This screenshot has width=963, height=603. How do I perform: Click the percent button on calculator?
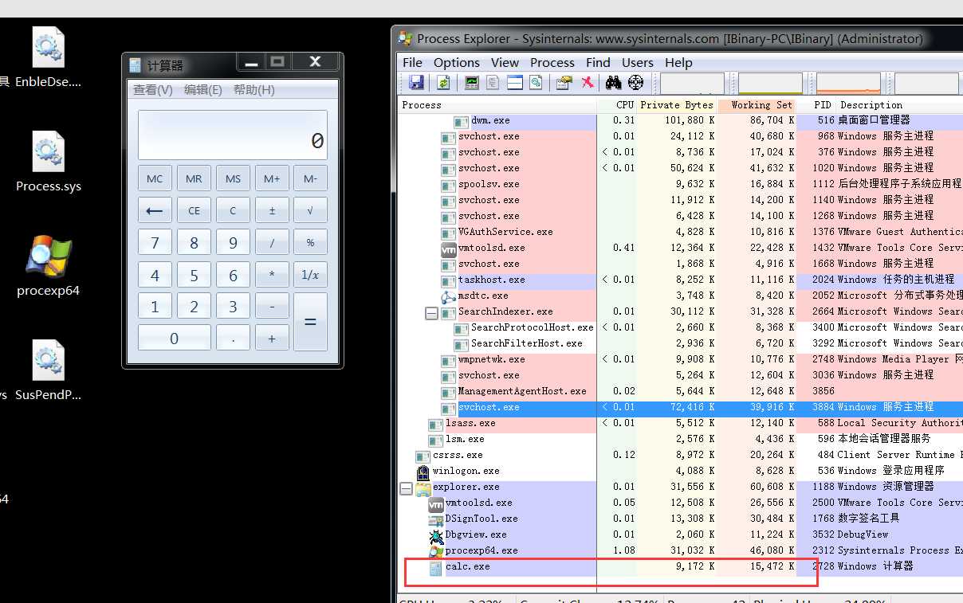point(310,242)
